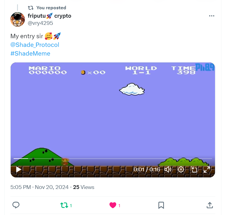Open video settings gear
Viewport: 228px width, 215px height.
click(x=181, y=170)
